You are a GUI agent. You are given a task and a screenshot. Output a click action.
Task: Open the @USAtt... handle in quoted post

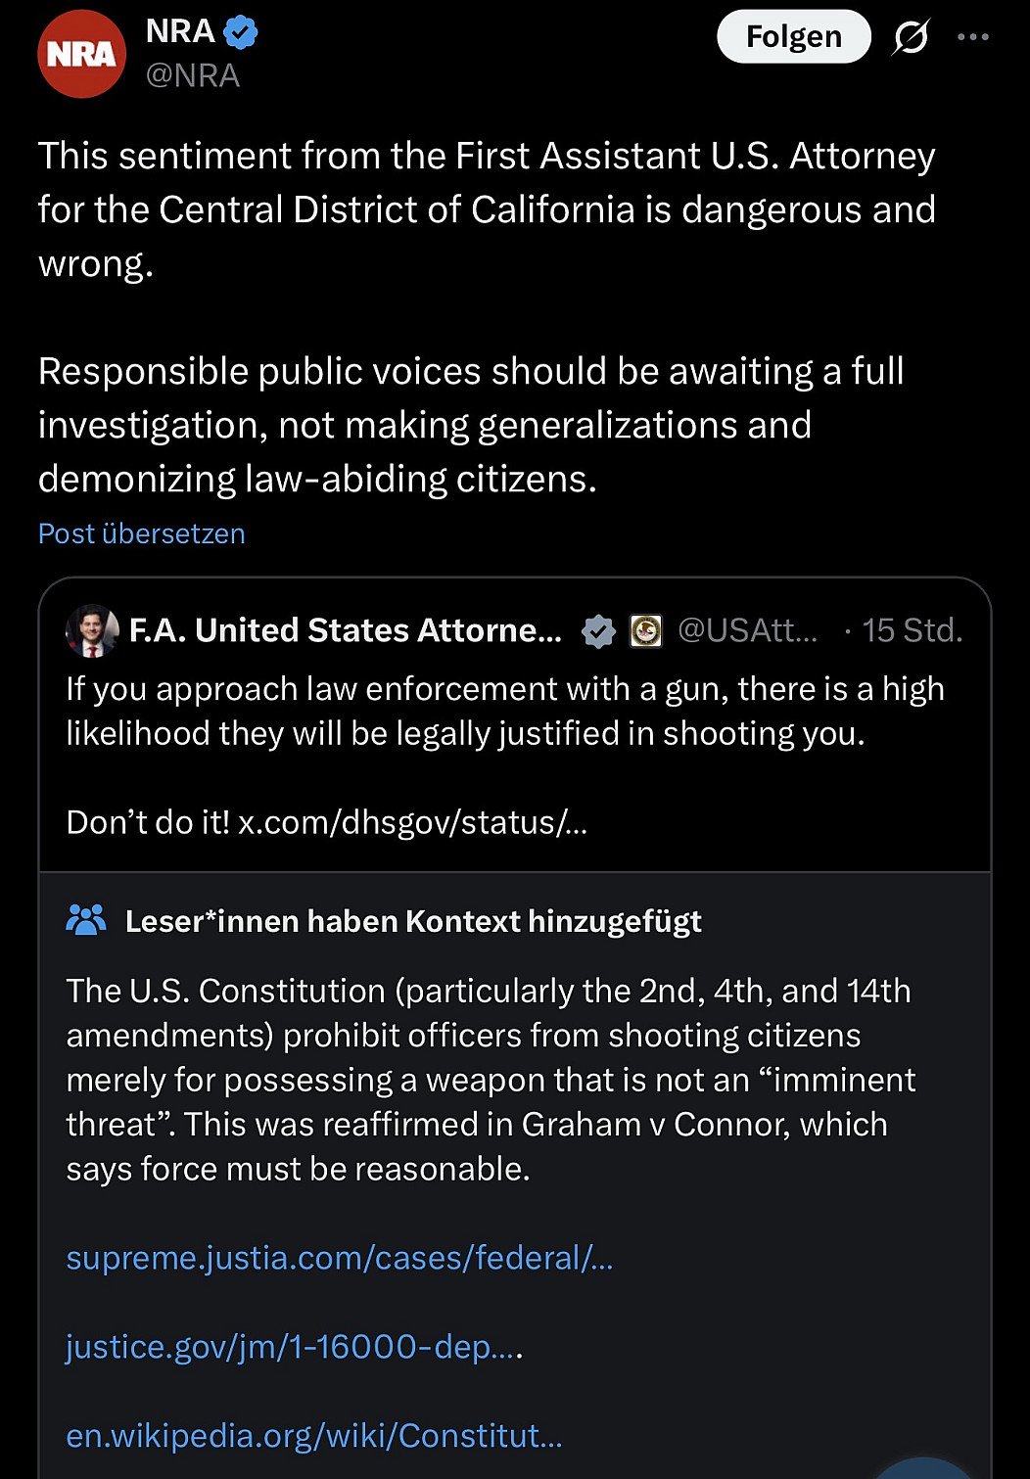[747, 630]
